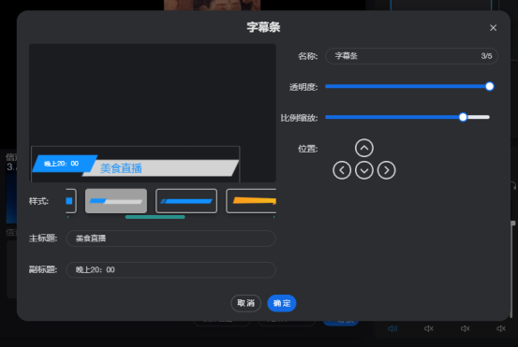
Task: Move subtitle position left with arrow
Action: (x=342, y=170)
